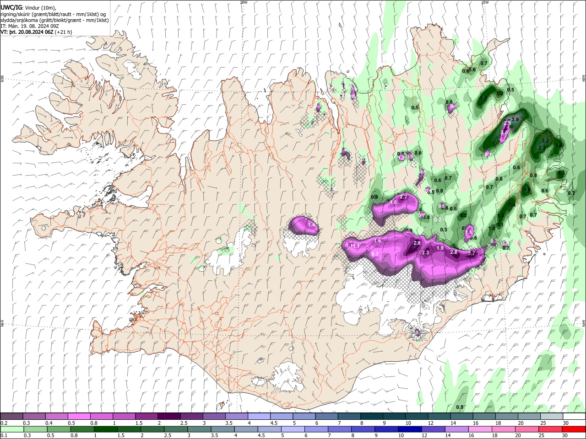Click the "1.7" value in the northeast green area

[483, 98]
